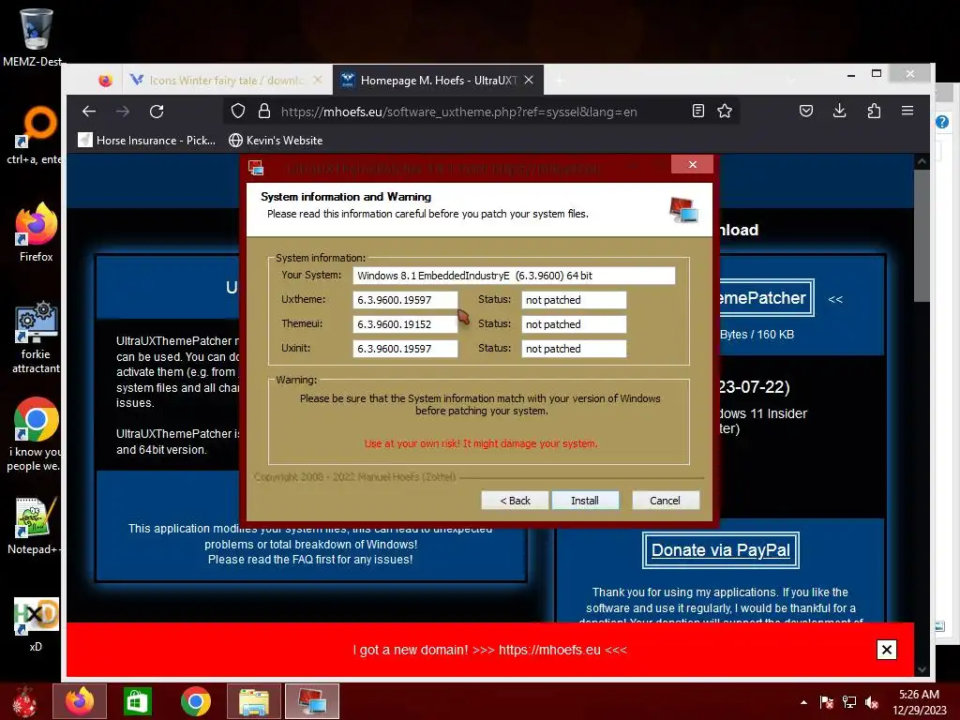Click the Firefox desktop shortcut
Screen dimensions: 960x720
[x=36, y=232]
